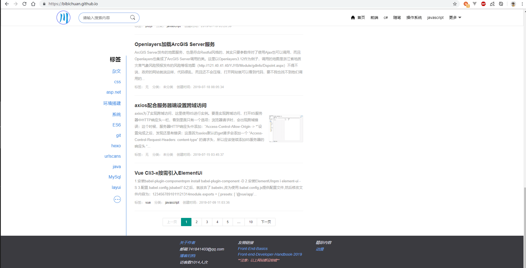Viewport: 526px width, 268px height.
Task: Open the Vue Cli3-x按需引入ElementUi article
Action: point(168,173)
